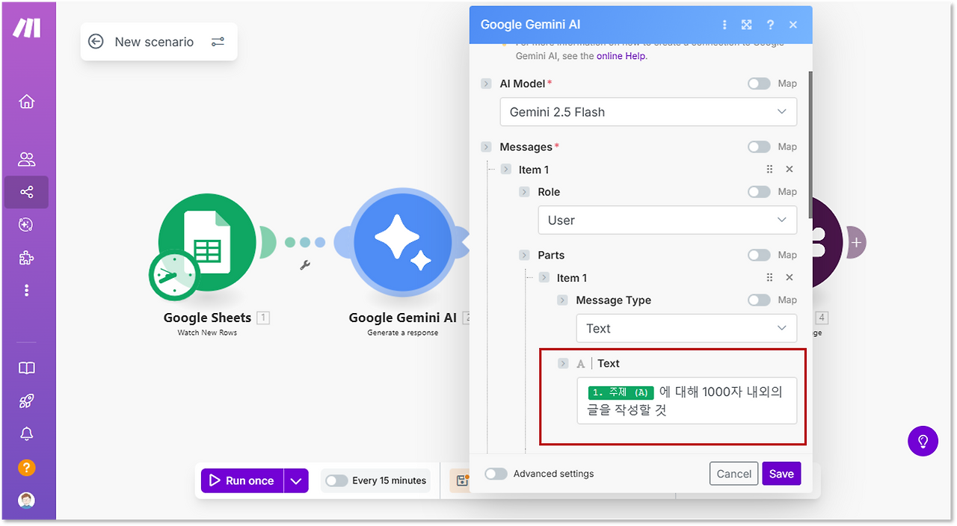Close the Google Gemini AI panel
This screenshot has height=526, width=957.
[793, 25]
